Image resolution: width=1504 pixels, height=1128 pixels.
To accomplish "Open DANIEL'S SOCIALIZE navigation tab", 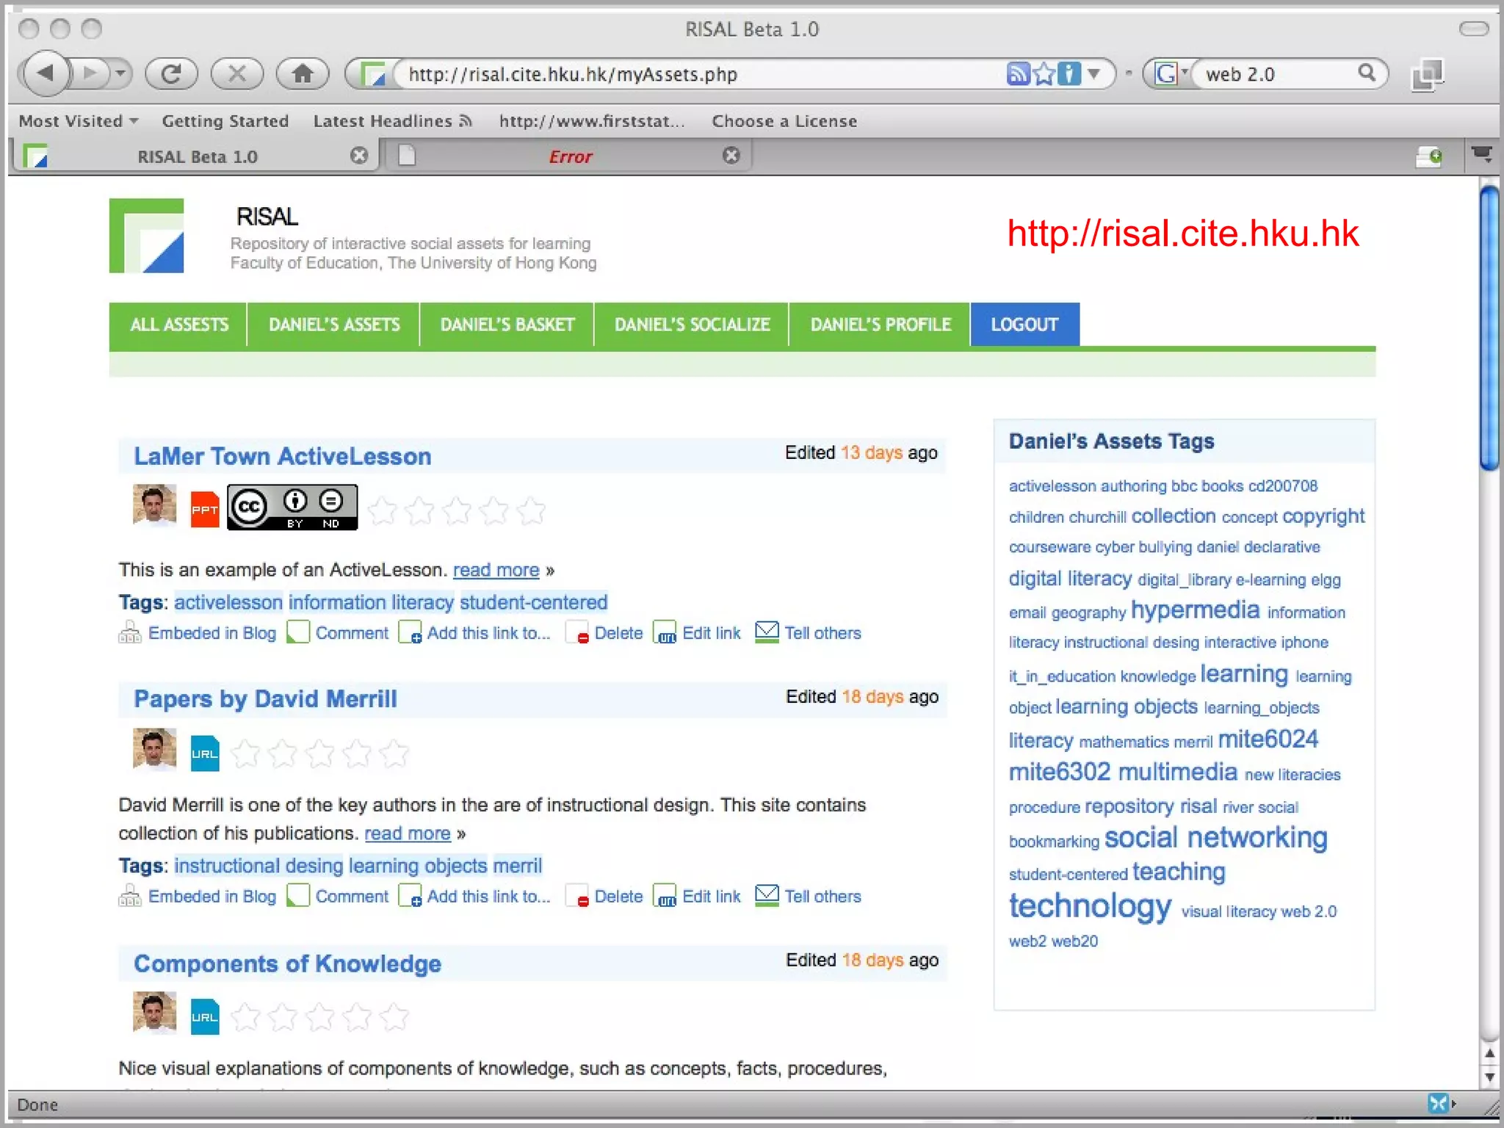I will [692, 325].
